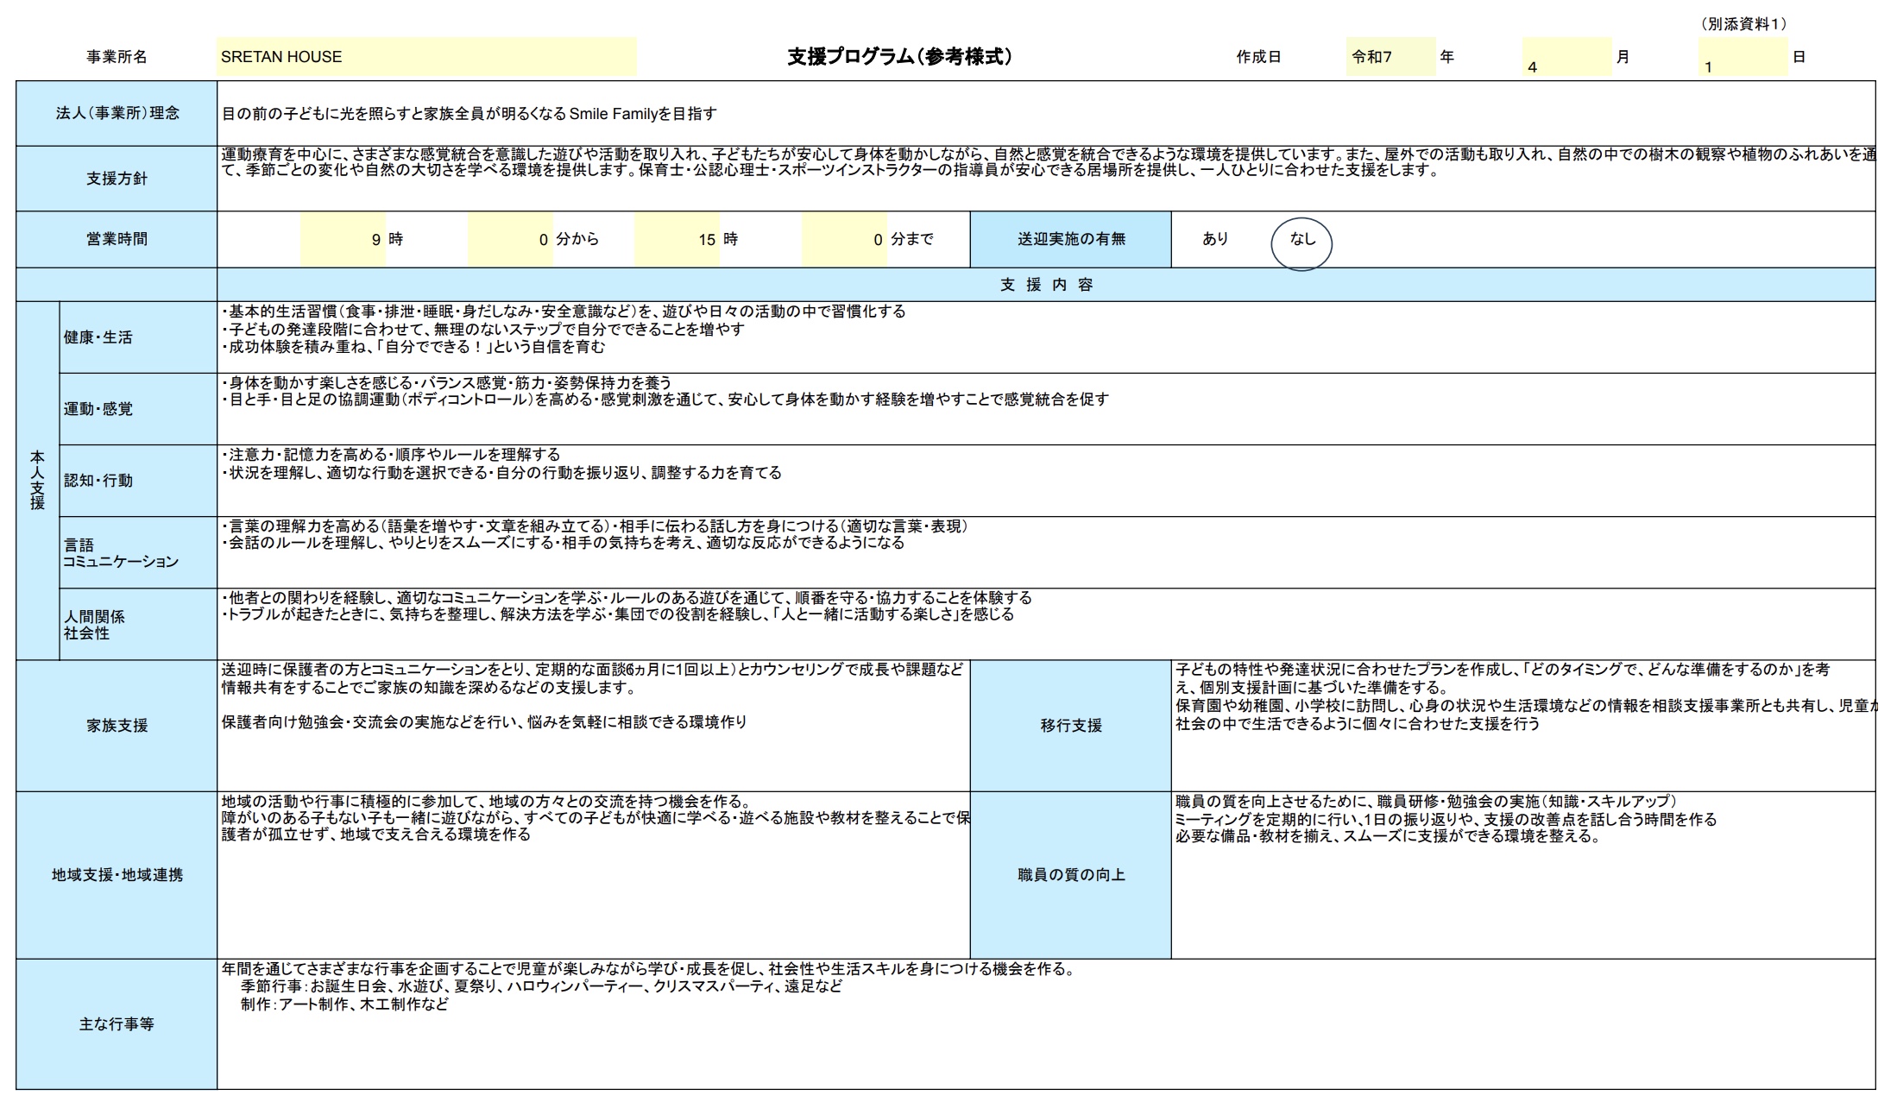Click the 職員研修・勉強会の実施 text line

tap(1426, 802)
